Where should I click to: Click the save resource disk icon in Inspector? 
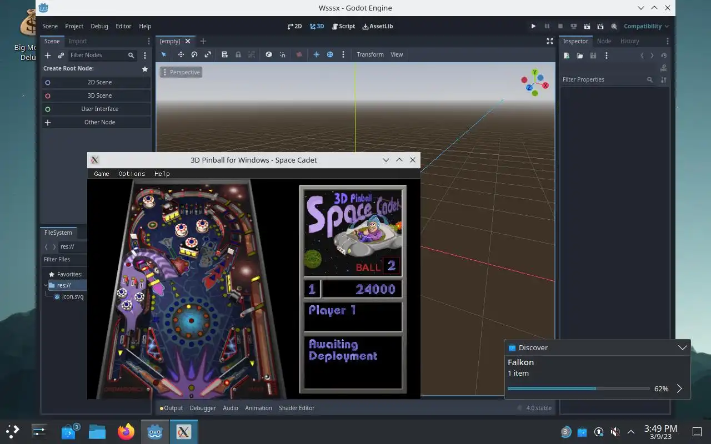click(593, 56)
